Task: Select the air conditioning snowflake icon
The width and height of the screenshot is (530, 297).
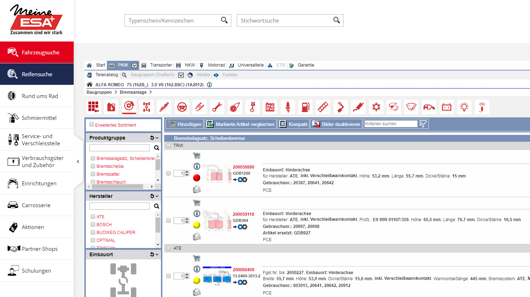Action: 376,107
